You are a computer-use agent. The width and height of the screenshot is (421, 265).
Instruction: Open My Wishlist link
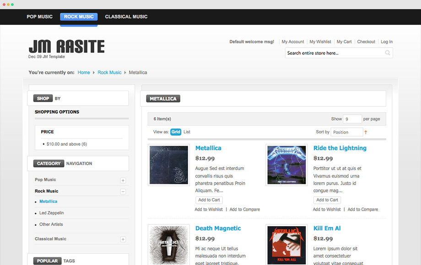click(x=320, y=42)
